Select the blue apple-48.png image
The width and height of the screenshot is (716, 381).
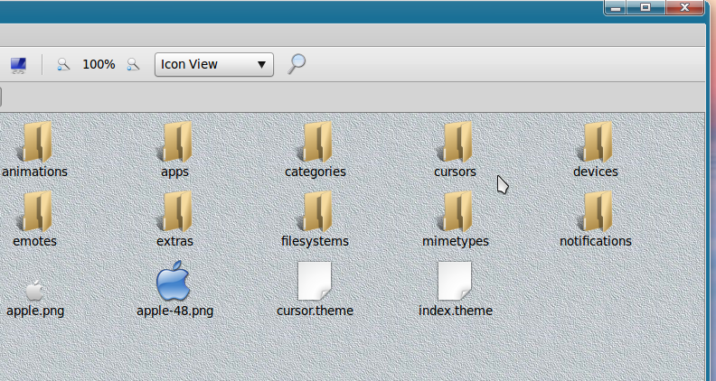click(173, 281)
